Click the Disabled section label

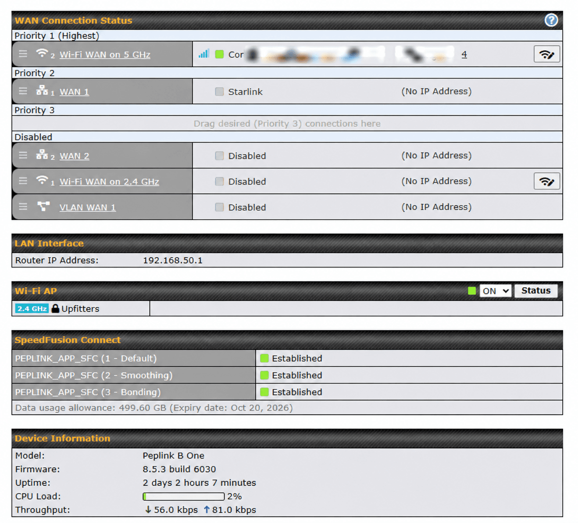33,137
